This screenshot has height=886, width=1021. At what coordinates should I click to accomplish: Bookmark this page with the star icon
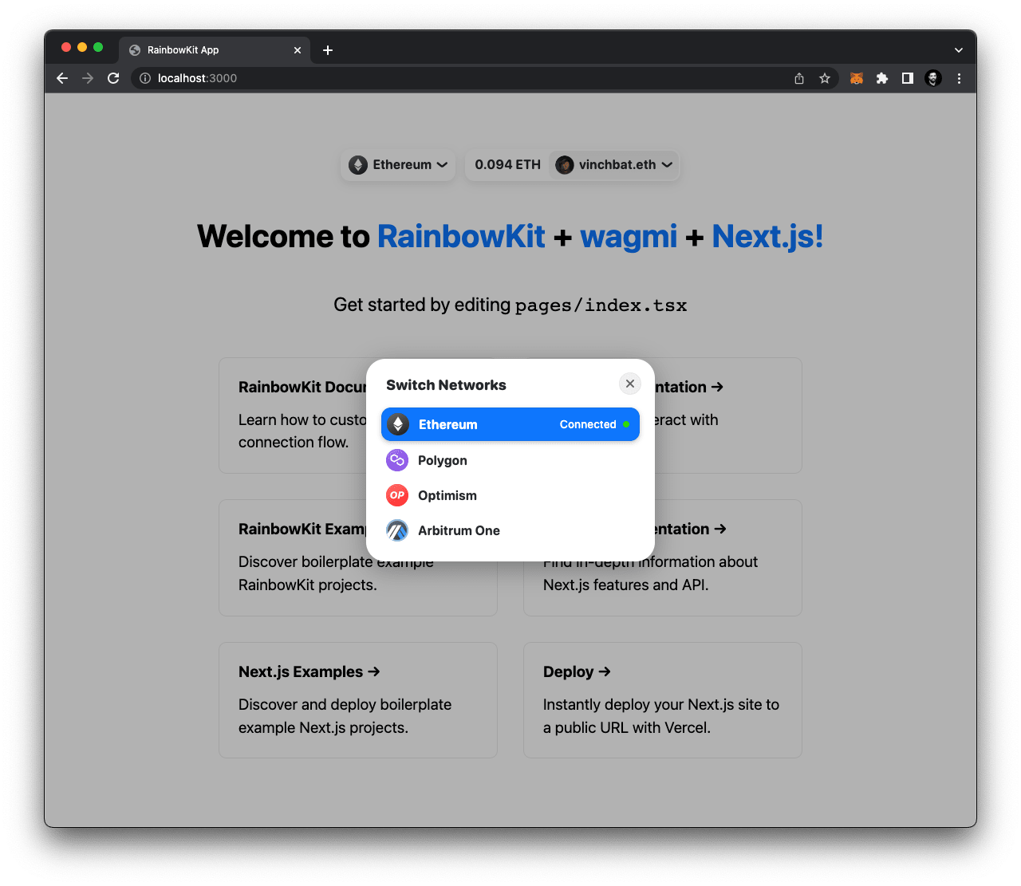click(825, 78)
